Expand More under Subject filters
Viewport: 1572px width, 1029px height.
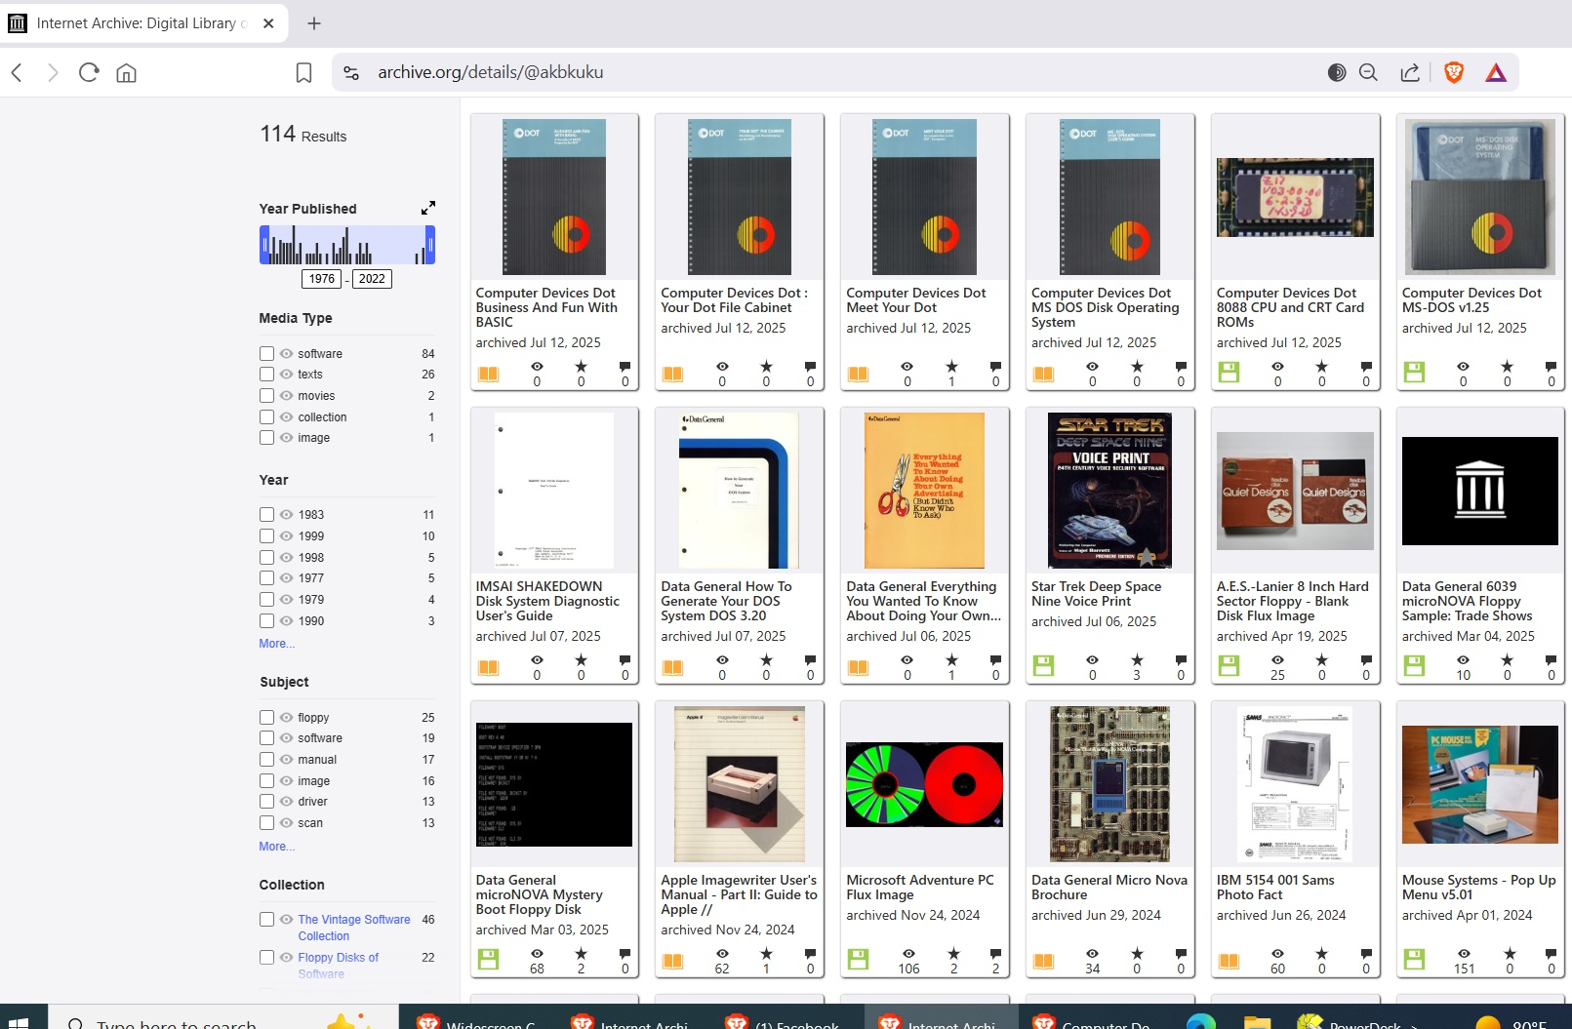(276, 847)
